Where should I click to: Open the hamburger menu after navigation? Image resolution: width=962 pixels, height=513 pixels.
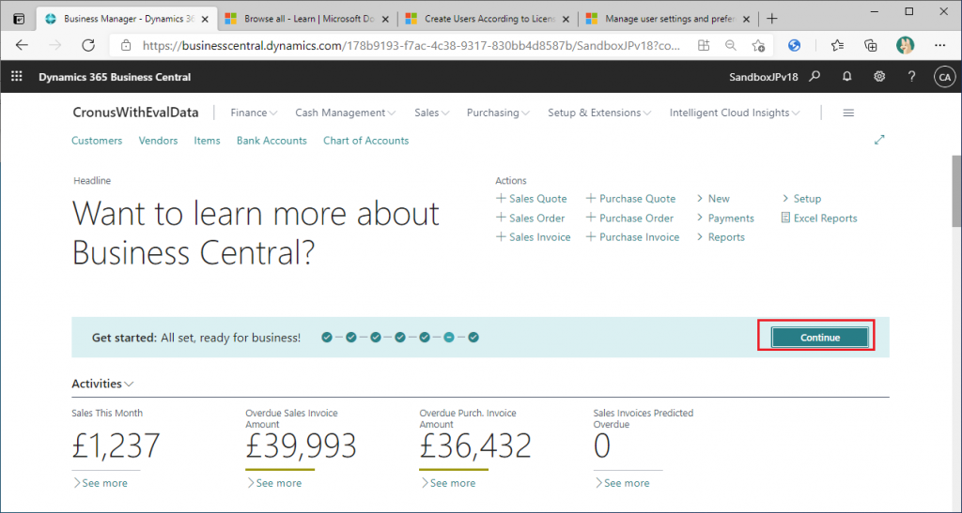pos(848,113)
